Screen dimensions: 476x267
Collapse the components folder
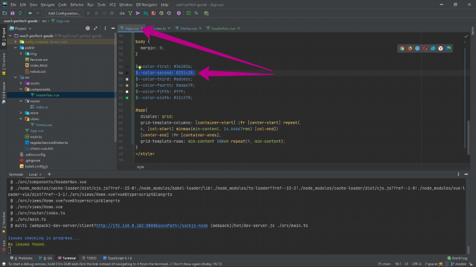pos(21,89)
